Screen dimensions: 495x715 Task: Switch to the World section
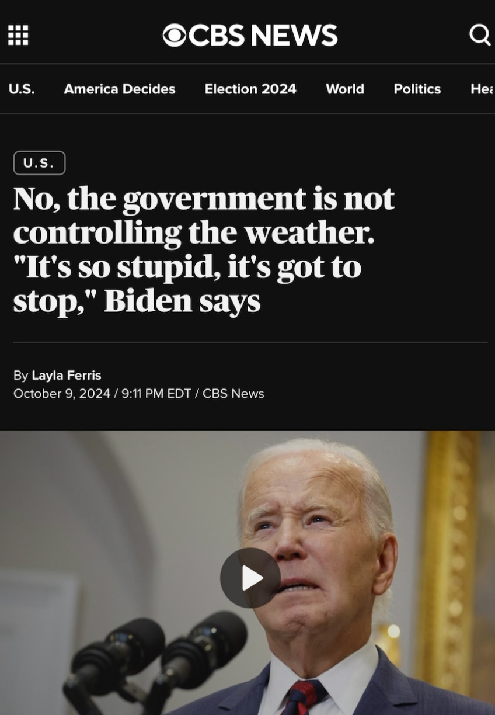[x=345, y=89]
